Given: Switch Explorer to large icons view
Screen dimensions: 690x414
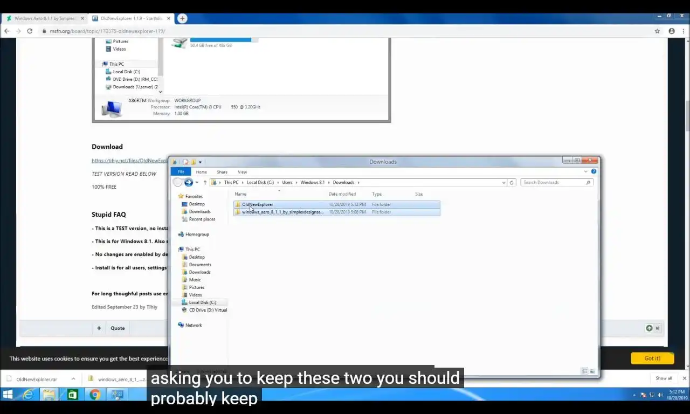Looking at the screenshot, I should pyautogui.click(x=592, y=371).
